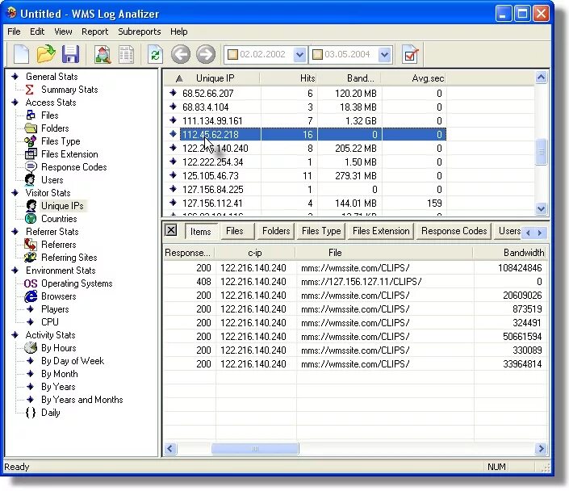Click the OS Operating Systems icon
The width and height of the screenshot is (569, 491).
pos(31,283)
